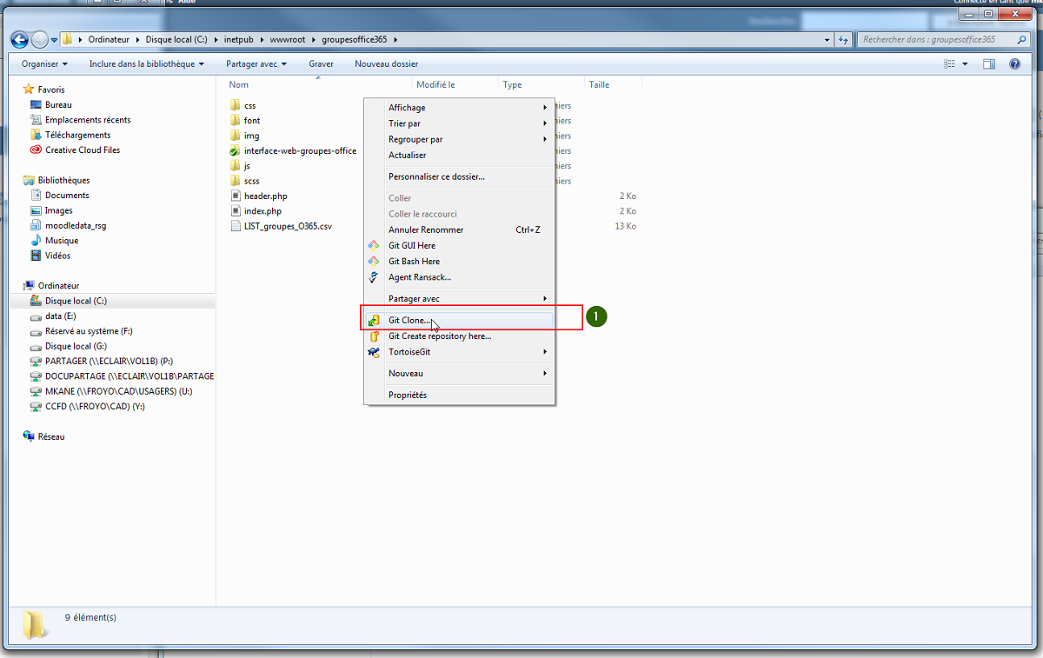Click the Git GUI Here icon
The image size is (1043, 658).
374,246
